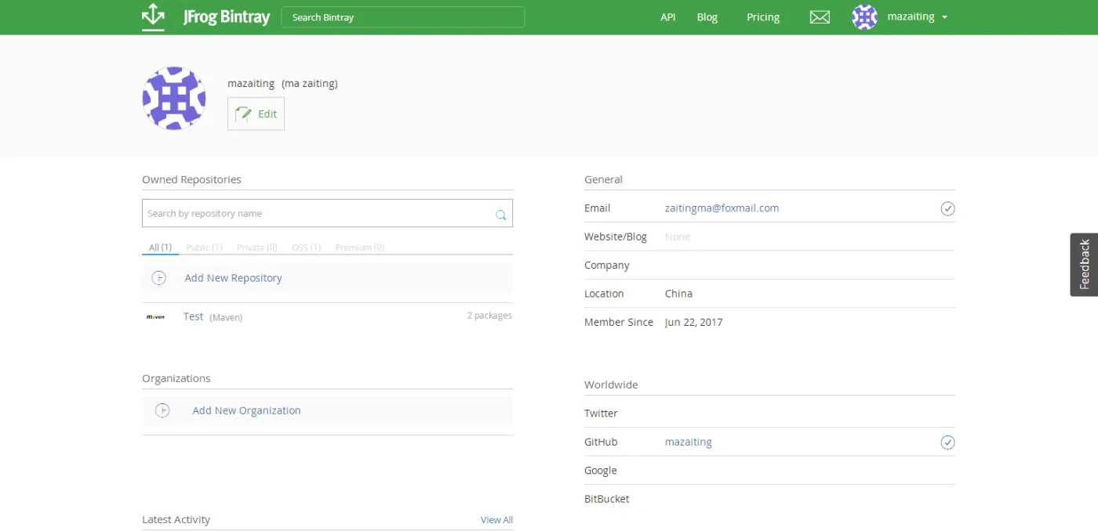Open the Blog link in the header
The height and width of the screenshot is (531, 1098).
coord(707,17)
